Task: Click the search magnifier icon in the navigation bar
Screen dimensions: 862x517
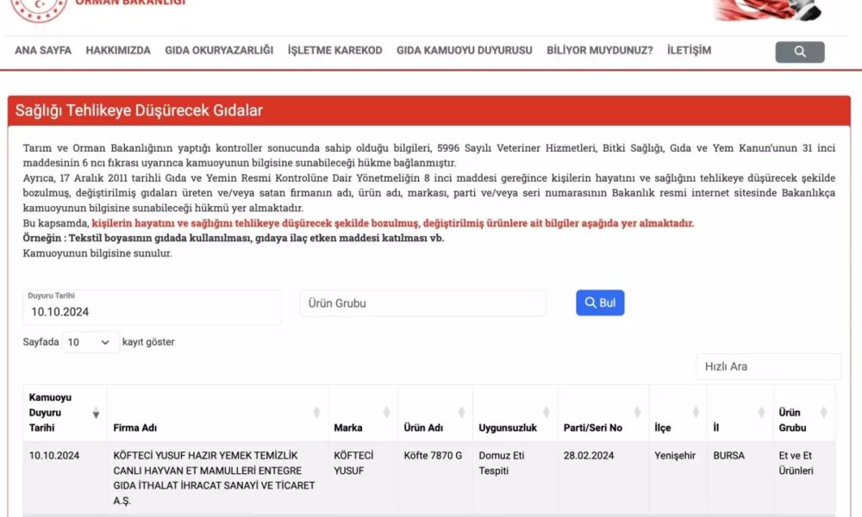Action: tap(800, 52)
